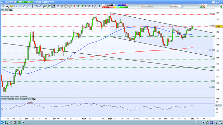
Task: Select the ellipse drawing tool
Action: 87,6
